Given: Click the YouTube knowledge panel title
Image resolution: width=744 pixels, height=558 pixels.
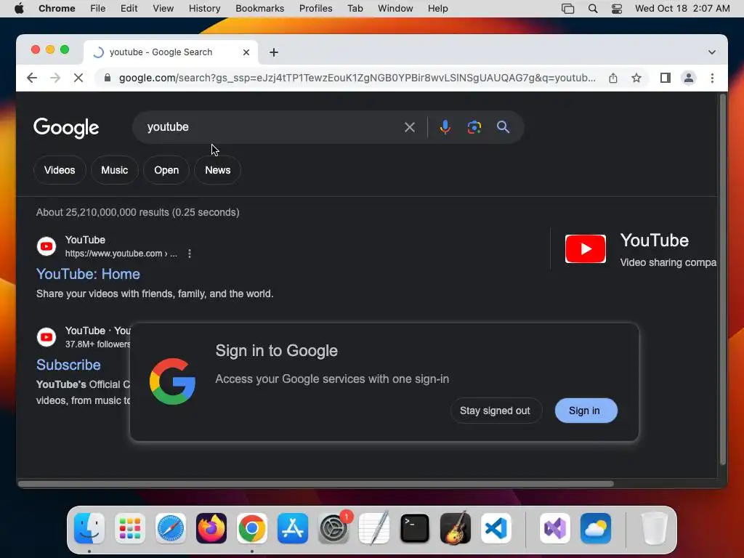Looking at the screenshot, I should pyautogui.click(x=655, y=240).
